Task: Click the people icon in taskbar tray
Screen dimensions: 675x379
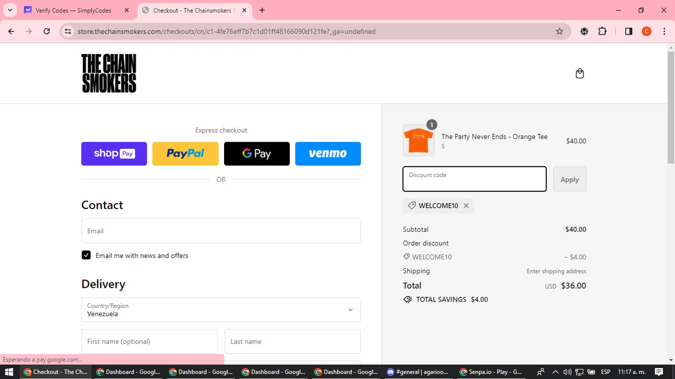Action: pos(540,372)
